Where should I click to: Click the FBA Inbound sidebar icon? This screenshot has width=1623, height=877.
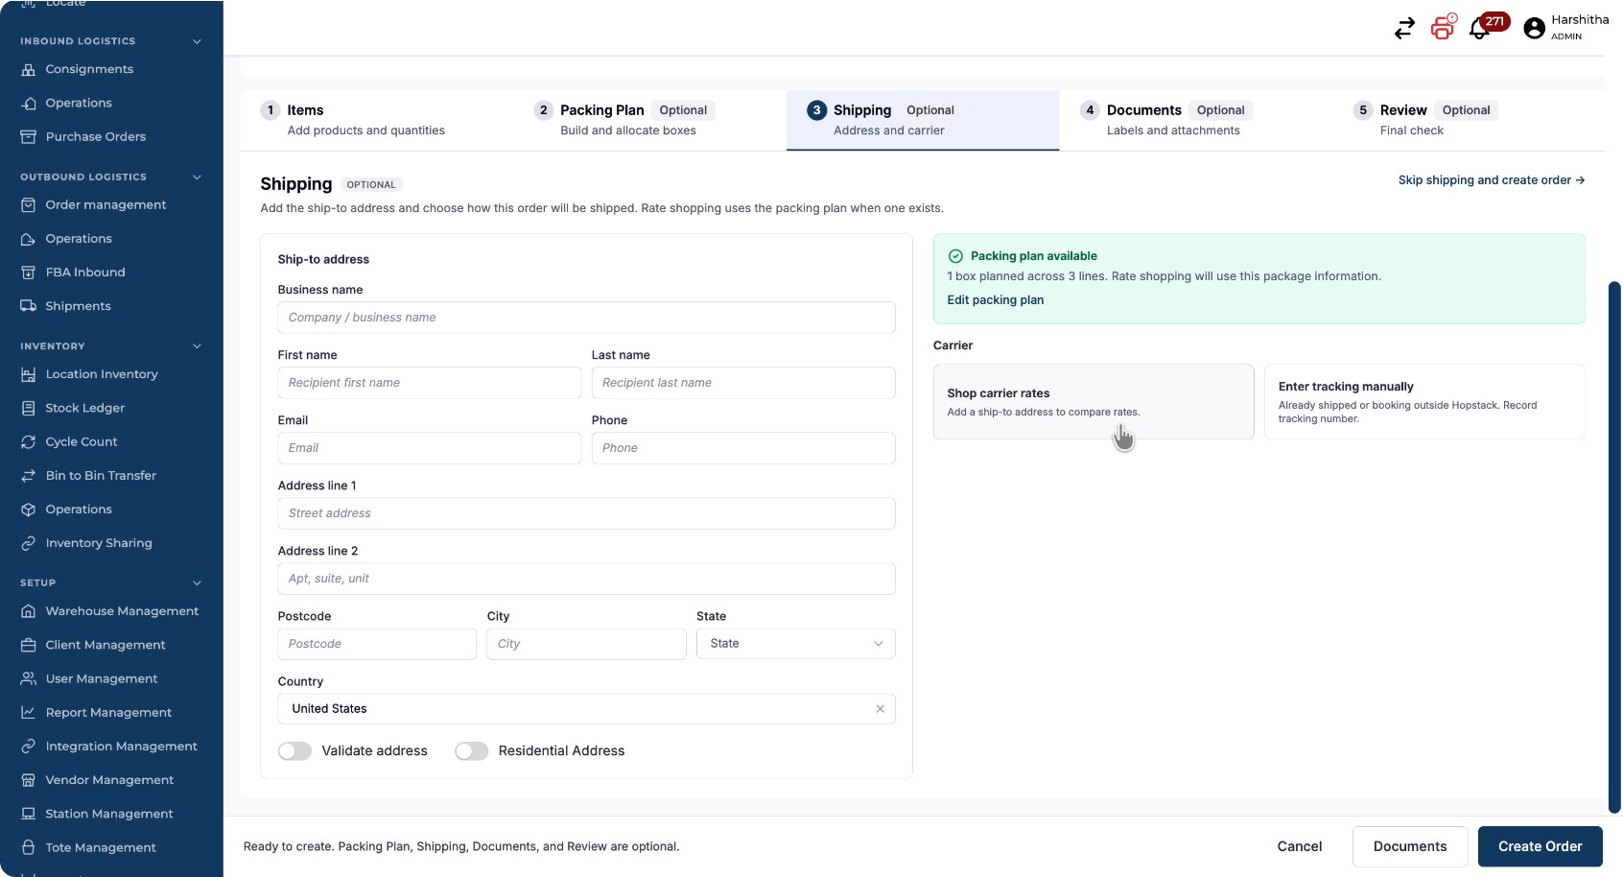coord(29,273)
